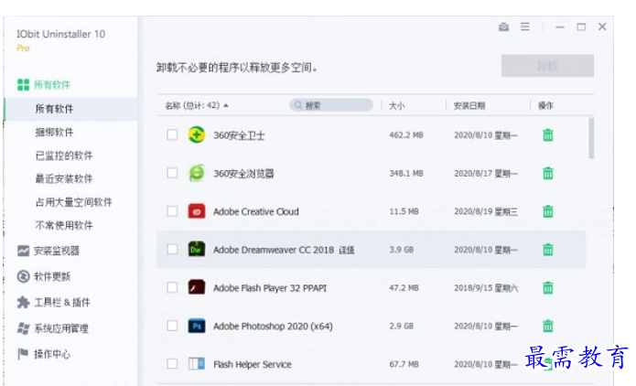Delete Adobe Creative Cloud with its trash icon
The height and width of the screenshot is (386, 636).
pyautogui.click(x=548, y=211)
